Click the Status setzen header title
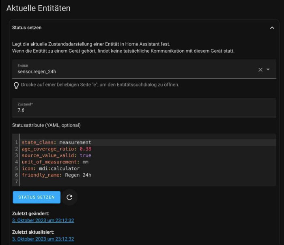The image size is (284, 245). pyautogui.click(x=27, y=28)
